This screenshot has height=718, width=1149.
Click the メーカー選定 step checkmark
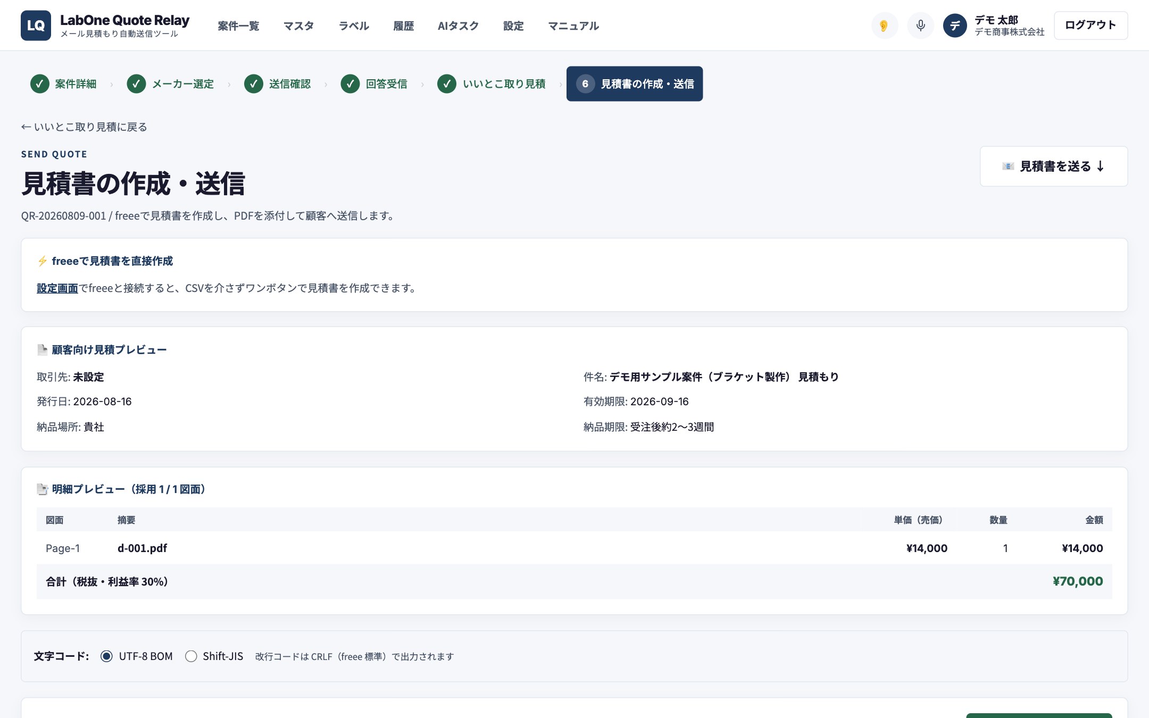(x=136, y=84)
